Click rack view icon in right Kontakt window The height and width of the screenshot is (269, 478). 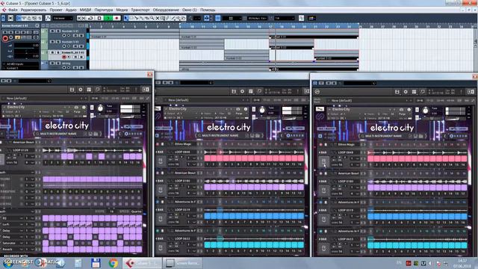pyautogui.click(x=414, y=91)
